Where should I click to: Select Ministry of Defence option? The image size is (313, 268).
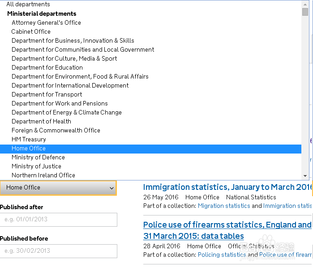click(38, 157)
